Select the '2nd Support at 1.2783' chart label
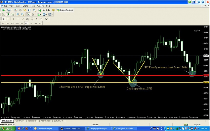This screenshot has width=210, height=131. point(139,88)
